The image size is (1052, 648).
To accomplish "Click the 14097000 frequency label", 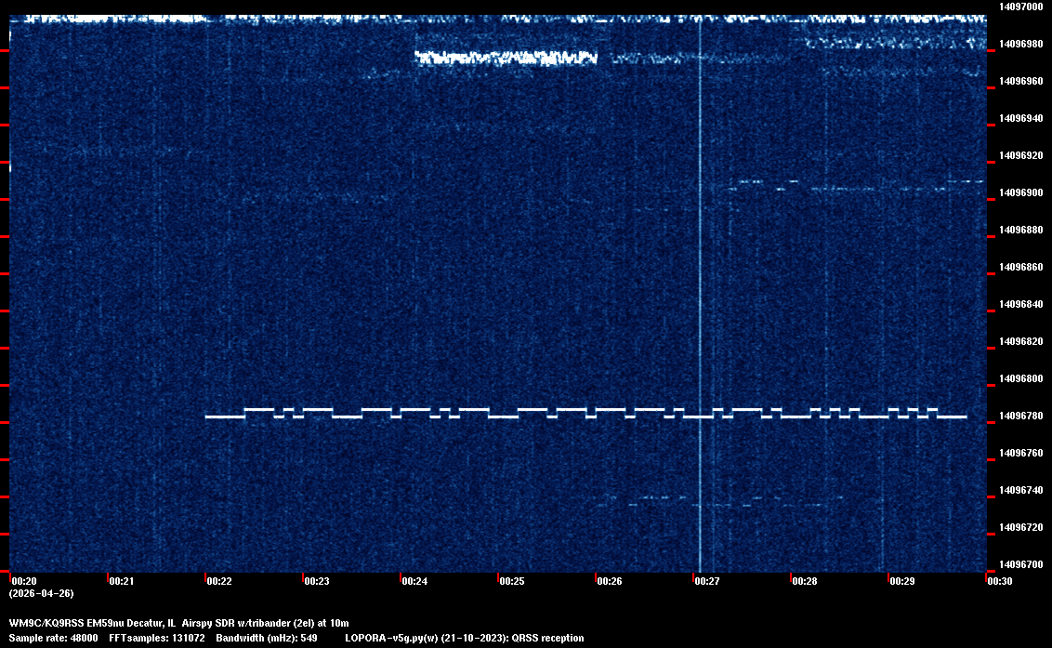I will (x=1019, y=7).
